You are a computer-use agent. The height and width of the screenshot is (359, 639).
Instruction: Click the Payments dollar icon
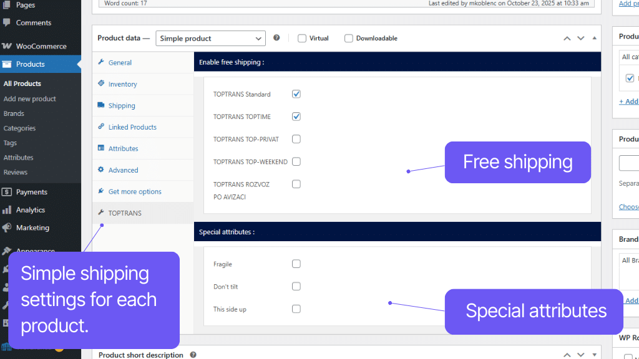(x=6, y=192)
